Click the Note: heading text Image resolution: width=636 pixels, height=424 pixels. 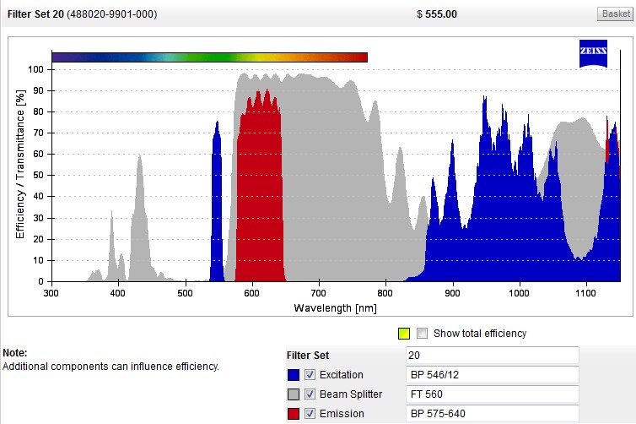[x=15, y=352]
